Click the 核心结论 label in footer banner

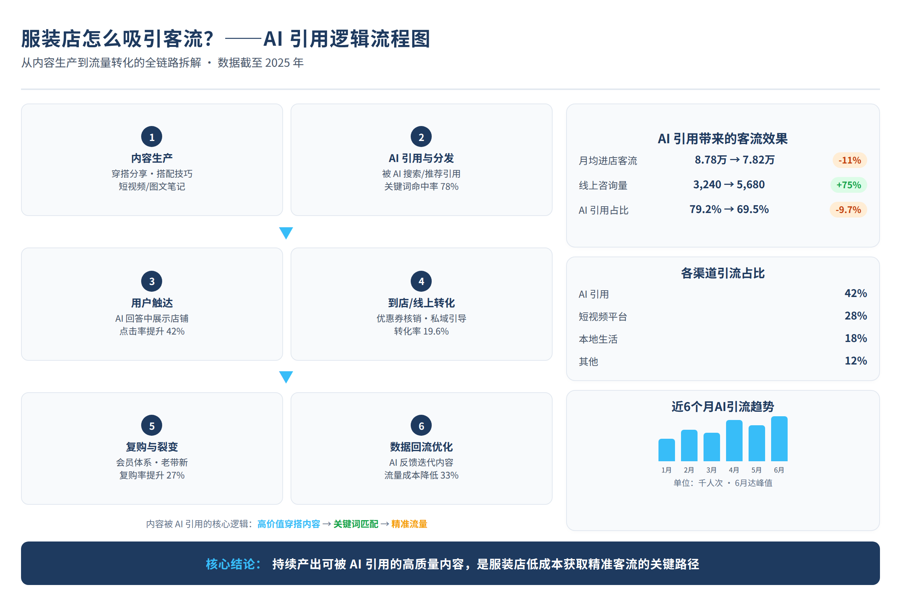pos(233,564)
